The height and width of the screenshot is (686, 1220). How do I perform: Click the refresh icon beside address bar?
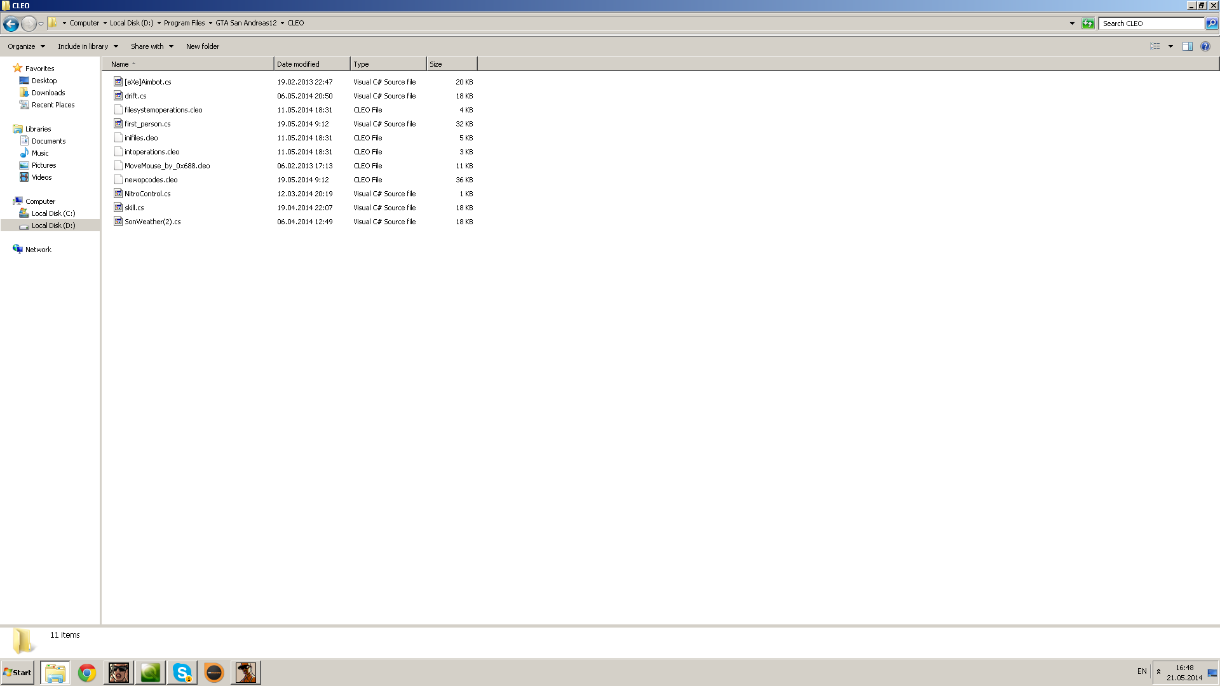(1088, 24)
